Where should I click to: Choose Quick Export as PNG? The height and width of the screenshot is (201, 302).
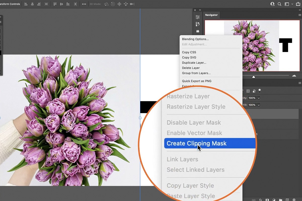[x=197, y=81]
